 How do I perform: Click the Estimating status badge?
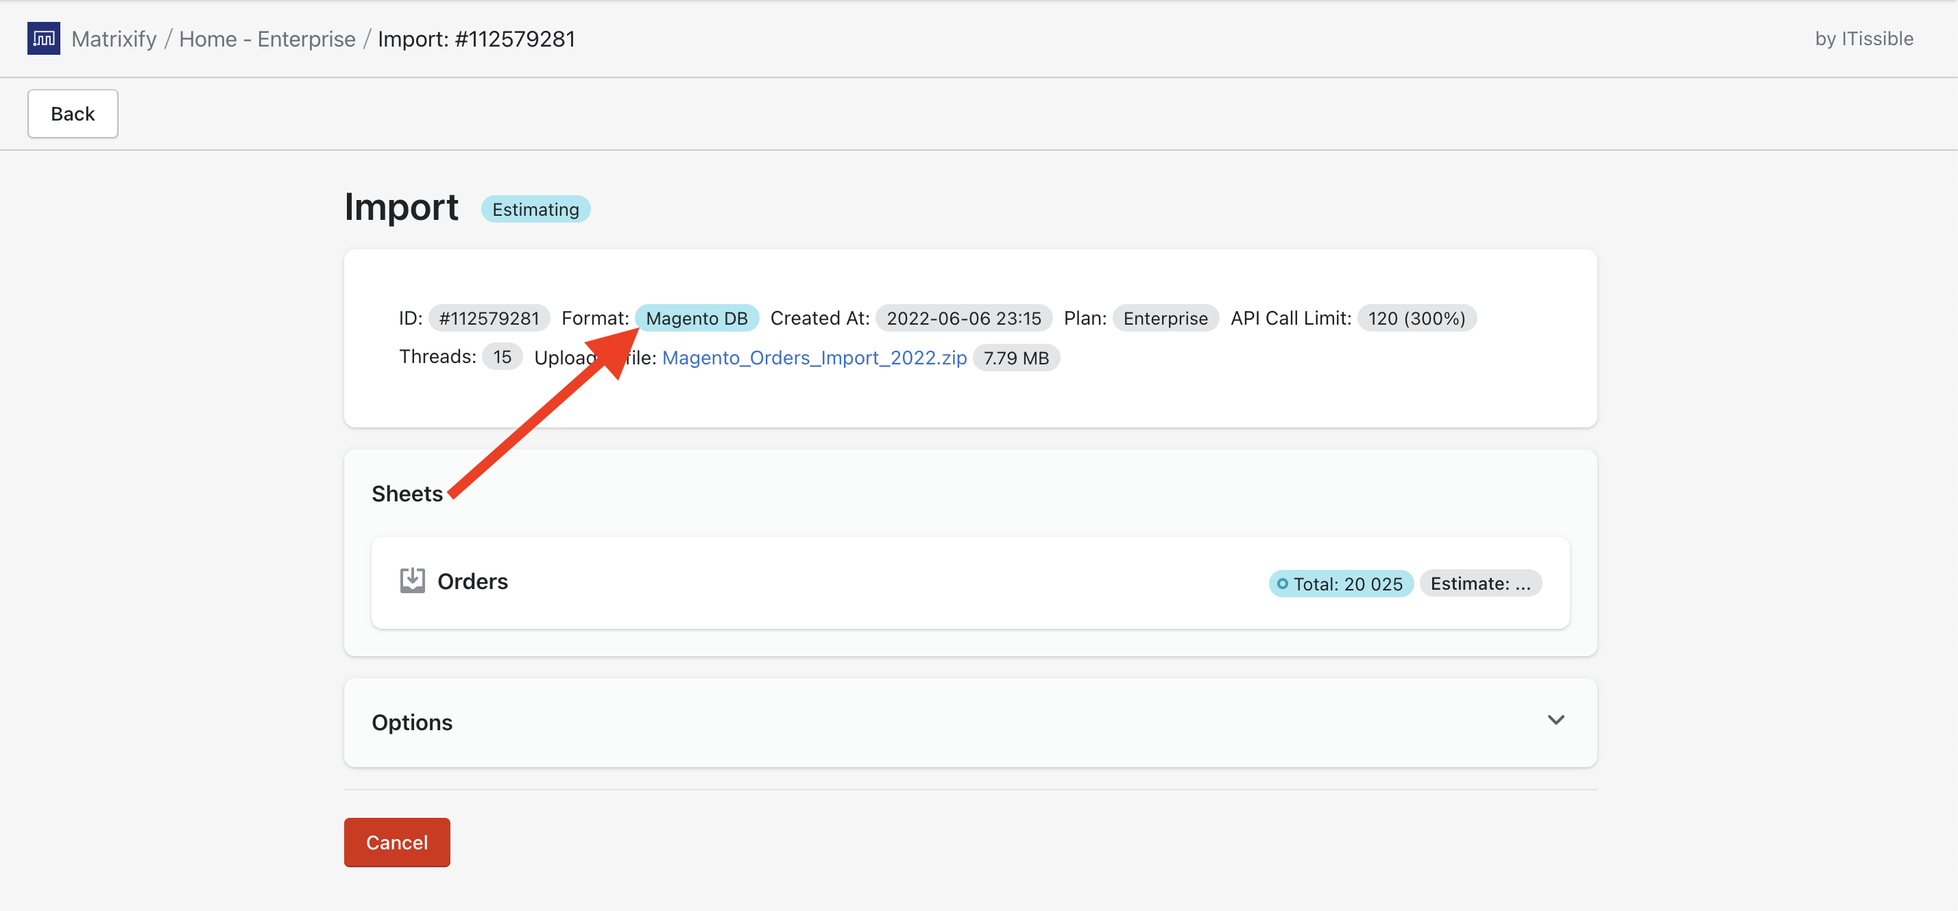tap(535, 210)
